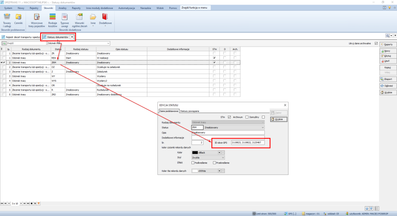397x216 pixels.
Task: Enable the Podkreślenie effect checkbox
Action: tap(193, 163)
